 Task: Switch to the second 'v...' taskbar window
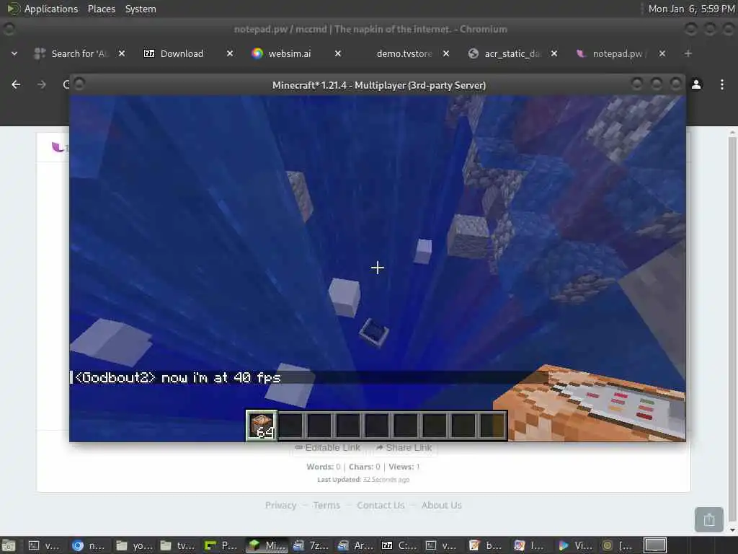[441, 545]
